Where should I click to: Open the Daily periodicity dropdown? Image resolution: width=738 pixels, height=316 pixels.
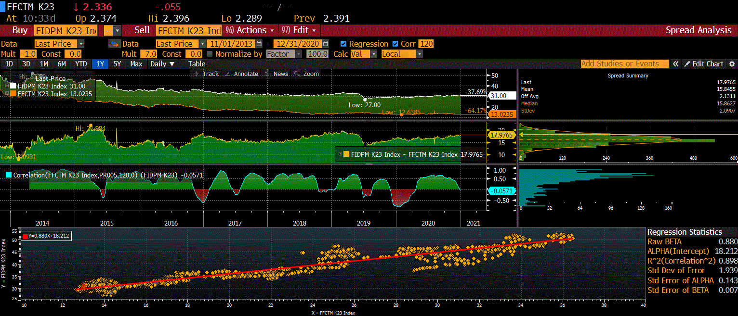point(162,64)
